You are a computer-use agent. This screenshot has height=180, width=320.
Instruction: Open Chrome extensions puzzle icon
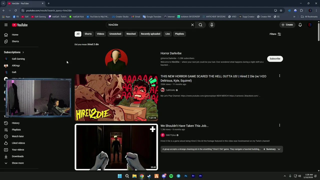point(301,10)
